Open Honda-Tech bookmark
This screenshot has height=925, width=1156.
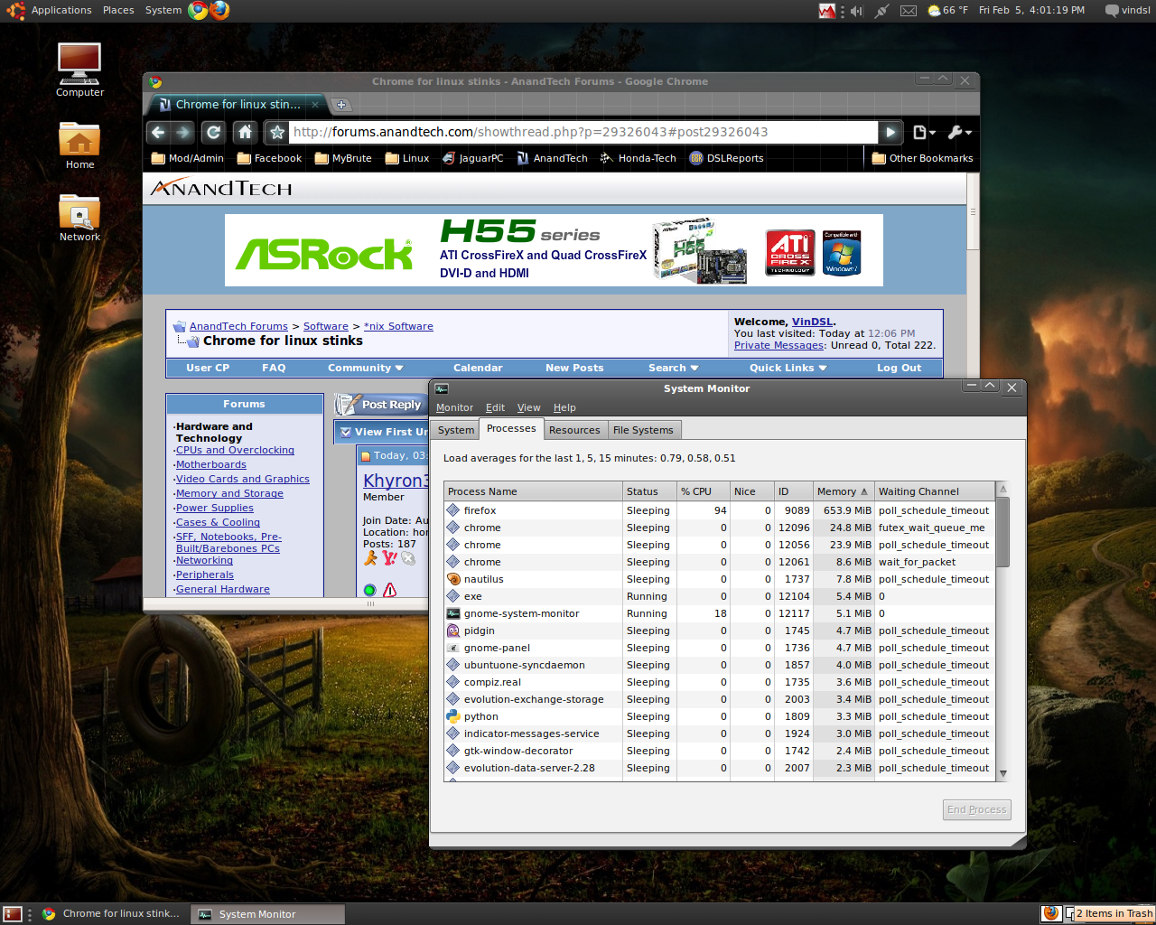click(x=639, y=158)
